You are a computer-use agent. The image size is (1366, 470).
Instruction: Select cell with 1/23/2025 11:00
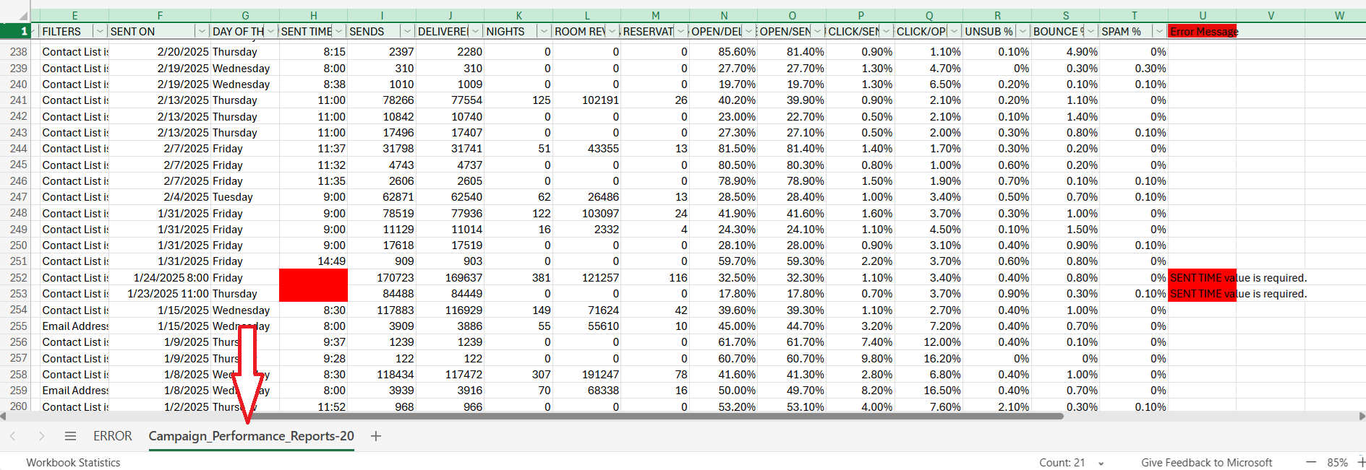[x=160, y=293]
